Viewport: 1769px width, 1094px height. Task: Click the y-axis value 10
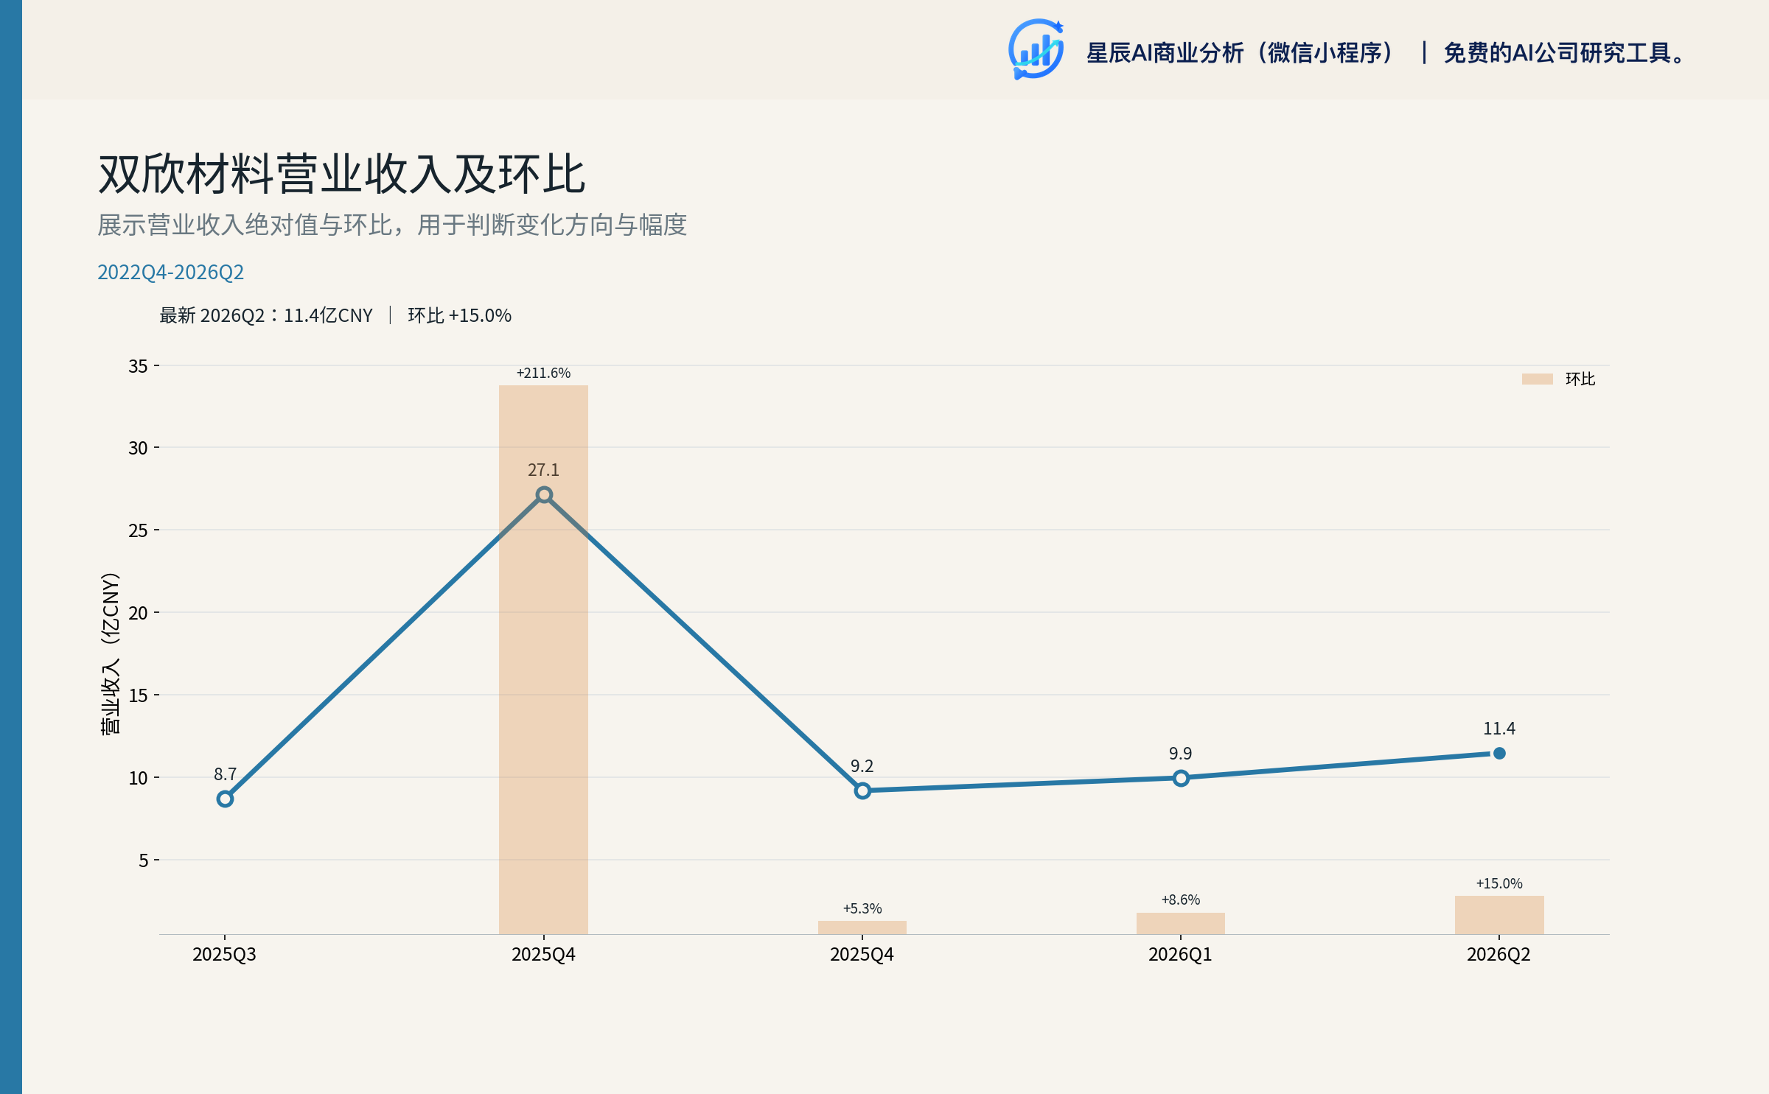point(138,778)
